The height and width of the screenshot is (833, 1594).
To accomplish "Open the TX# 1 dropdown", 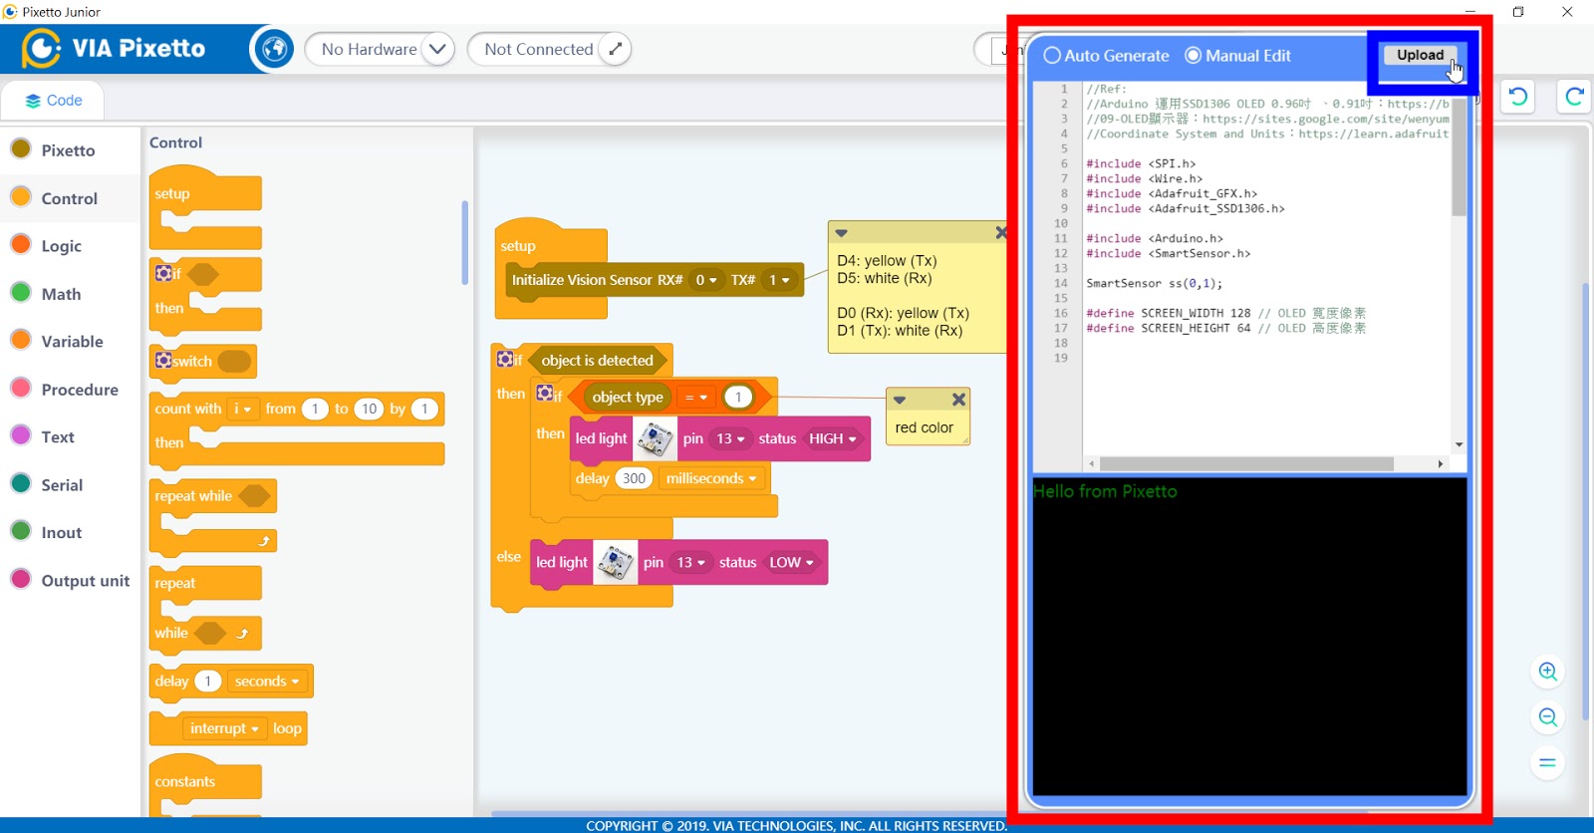I will click(x=779, y=280).
